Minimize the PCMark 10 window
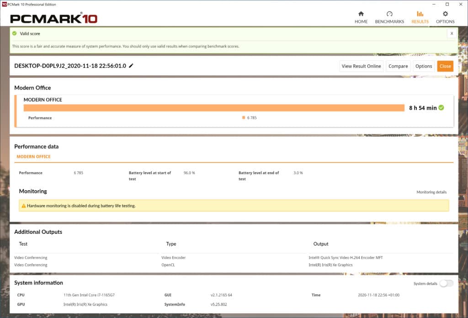 [x=434, y=4]
